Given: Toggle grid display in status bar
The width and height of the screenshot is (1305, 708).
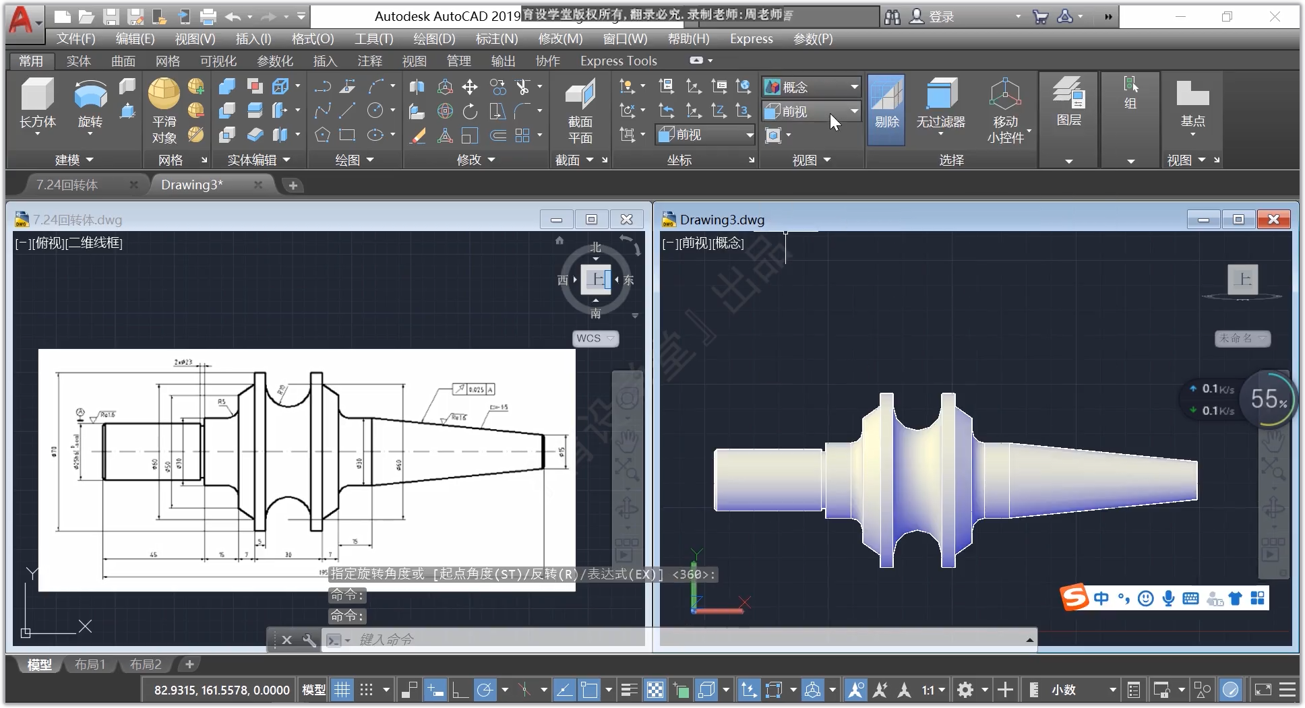Looking at the screenshot, I should pos(342,690).
